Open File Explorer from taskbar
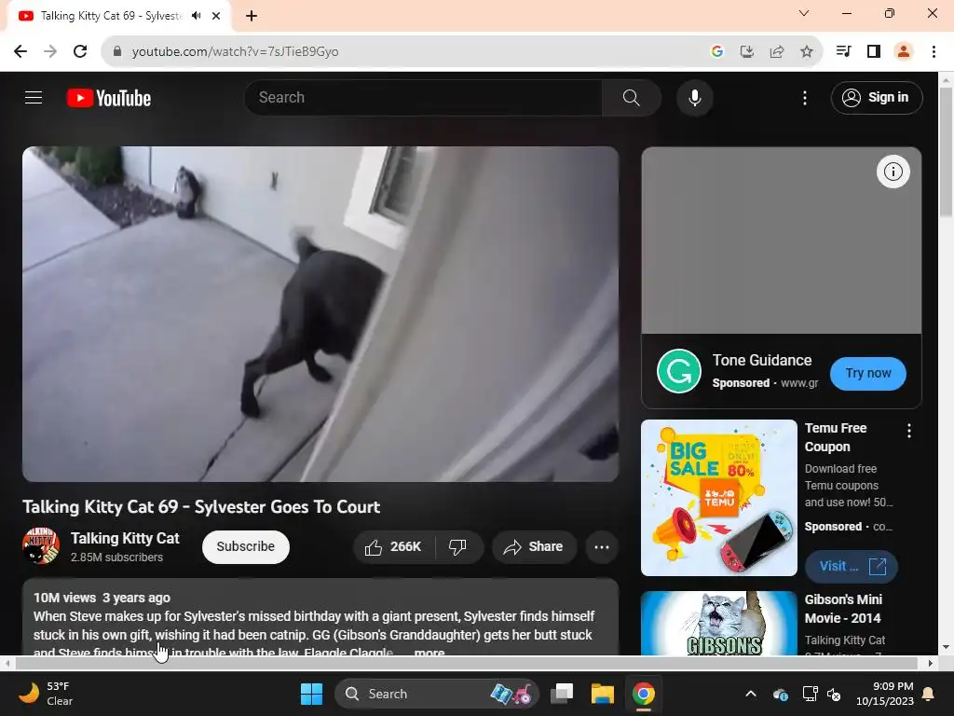Screen dimensions: 954x716 click(x=603, y=694)
